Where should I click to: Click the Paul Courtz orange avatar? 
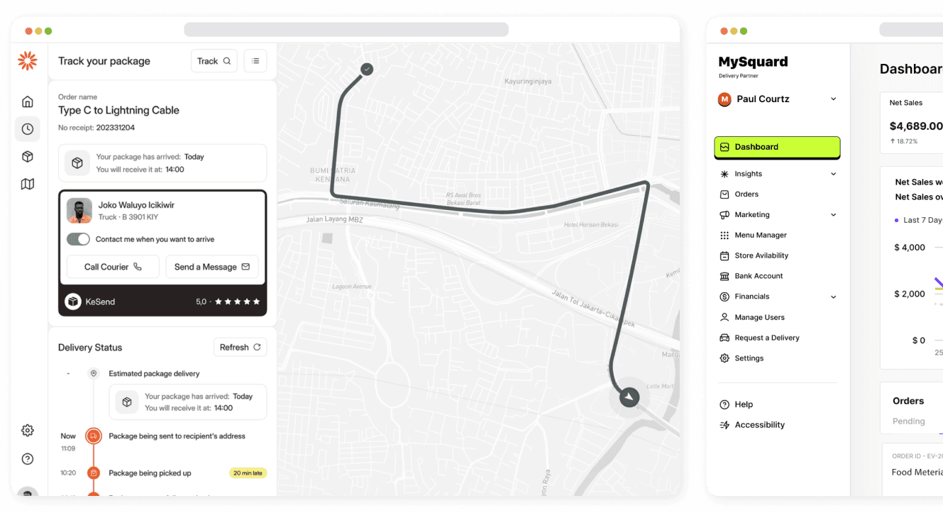(724, 99)
